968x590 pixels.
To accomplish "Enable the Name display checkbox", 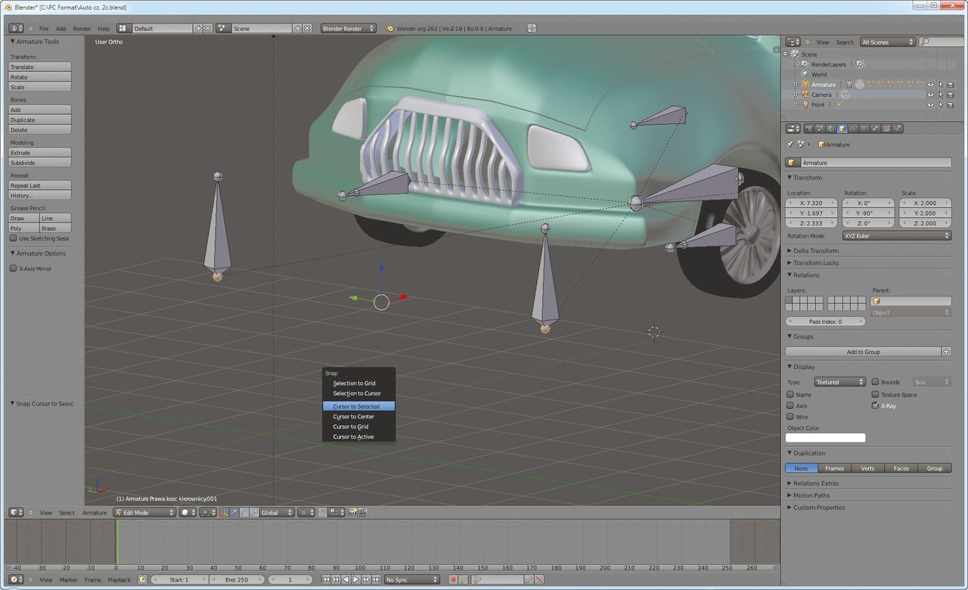I will click(x=790, y=395).
